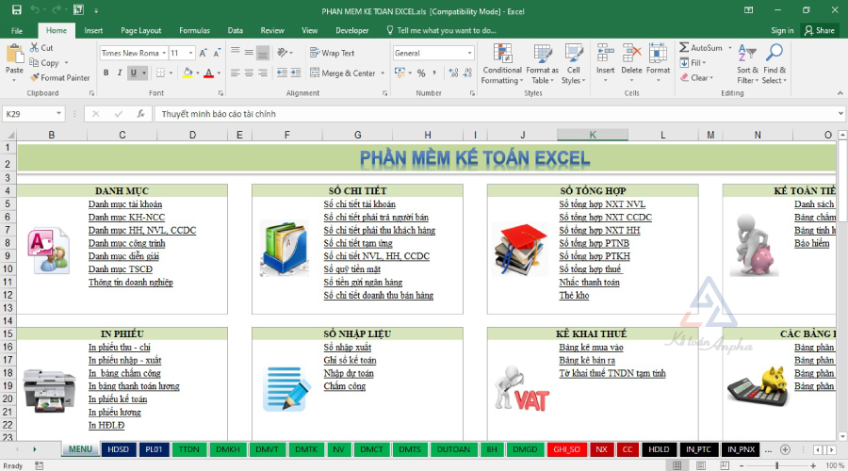
Task: Open the Conditional Formatting menu
Action: pyautogui.click(x=501, y=61)
